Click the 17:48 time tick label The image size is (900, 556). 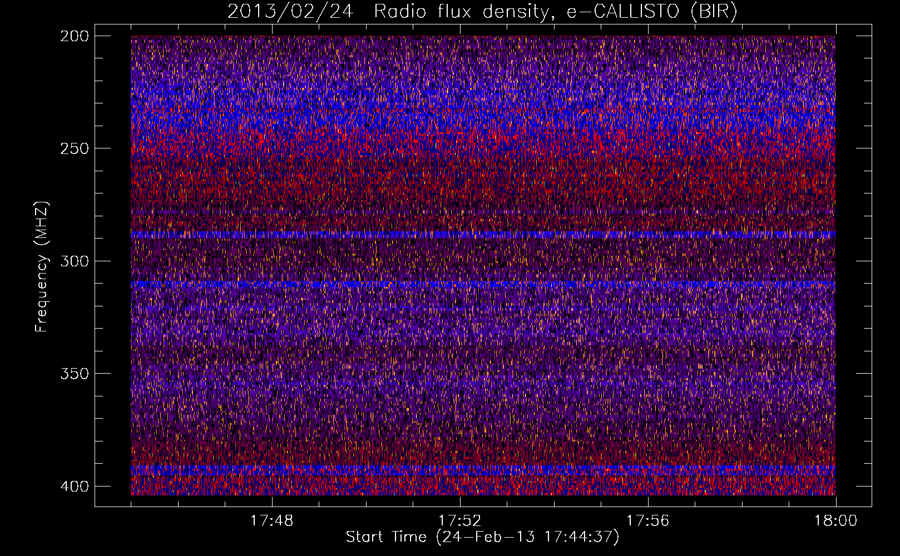pyautogui.click(x=272, y=521)
